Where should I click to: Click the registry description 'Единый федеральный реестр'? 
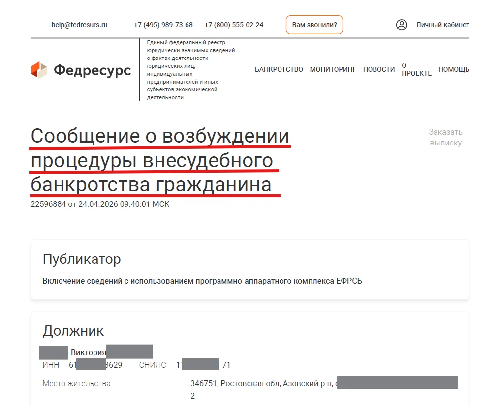pos(186,42)
